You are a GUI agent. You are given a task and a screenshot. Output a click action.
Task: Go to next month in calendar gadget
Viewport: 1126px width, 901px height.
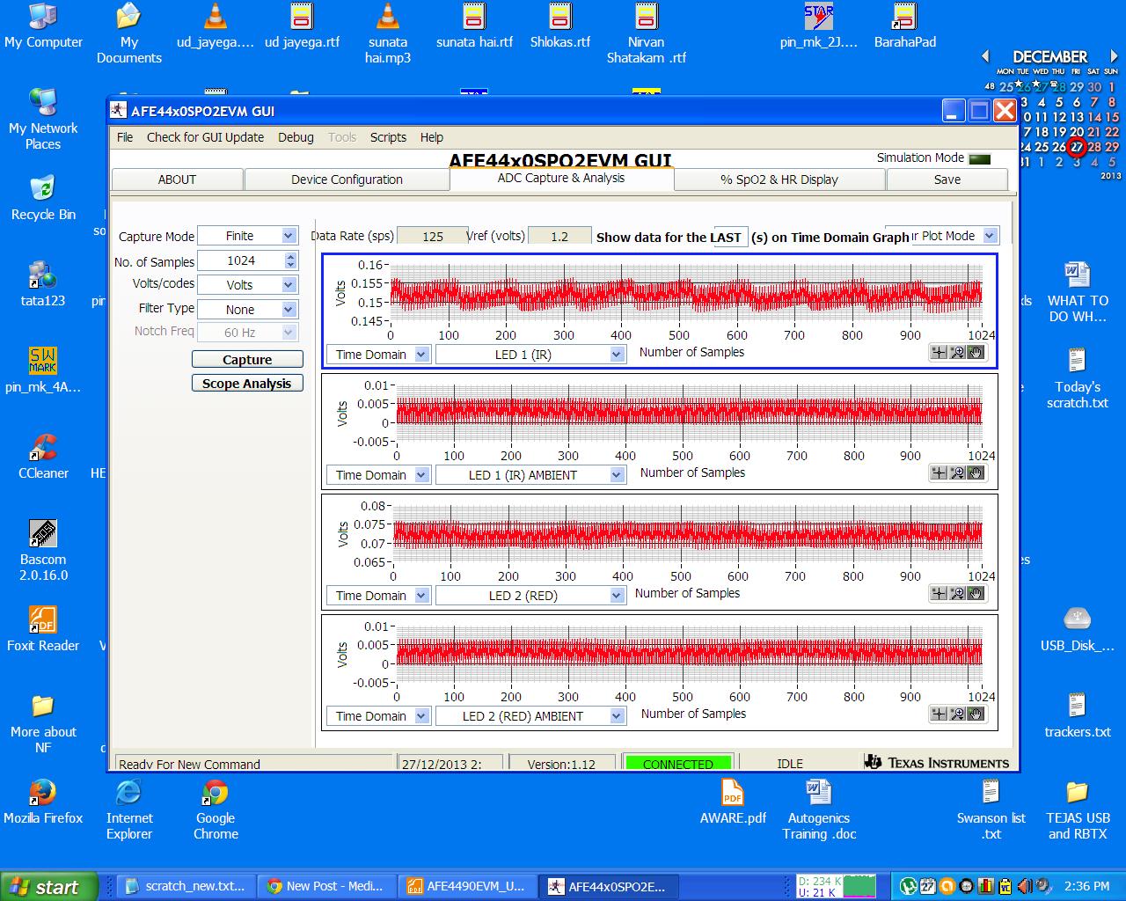(x=1115, y=56)
